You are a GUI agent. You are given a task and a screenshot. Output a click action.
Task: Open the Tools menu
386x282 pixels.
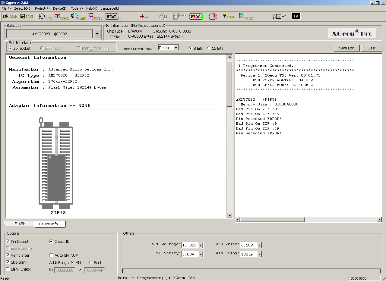tap(77, 8)
